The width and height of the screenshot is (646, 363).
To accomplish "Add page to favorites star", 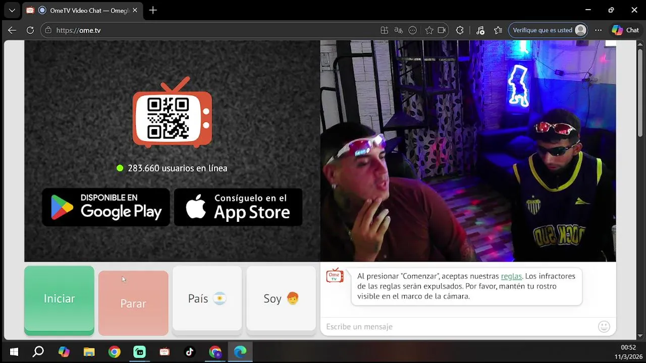I will click(x=429, y=30).
